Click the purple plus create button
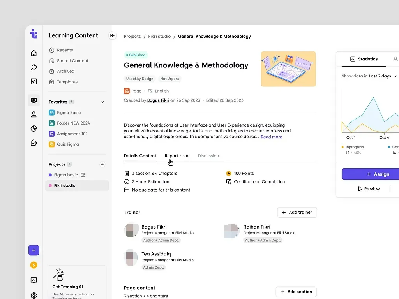Viewport: 399px width, 299px height. coord(34,250)
